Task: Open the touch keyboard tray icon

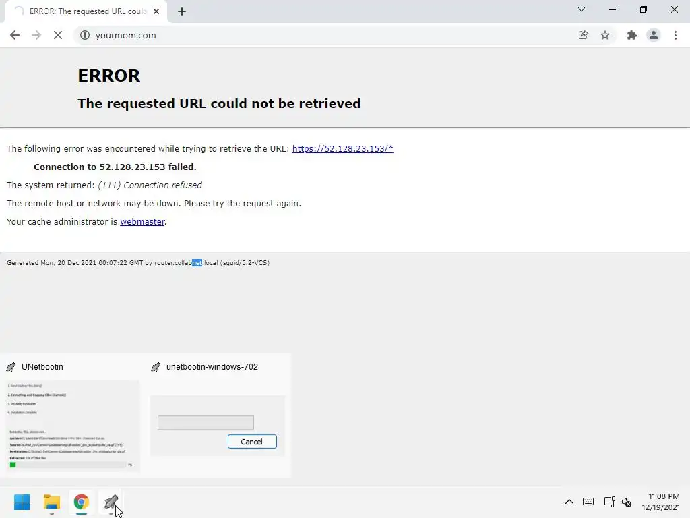Action: pyautogui.click(x=588, y=502)
